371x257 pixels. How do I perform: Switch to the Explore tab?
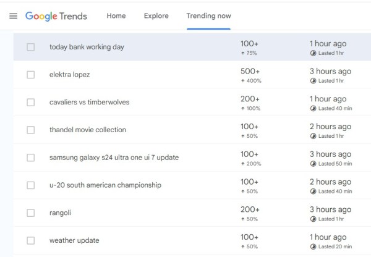pyautogui.click(x=156, y=16)
